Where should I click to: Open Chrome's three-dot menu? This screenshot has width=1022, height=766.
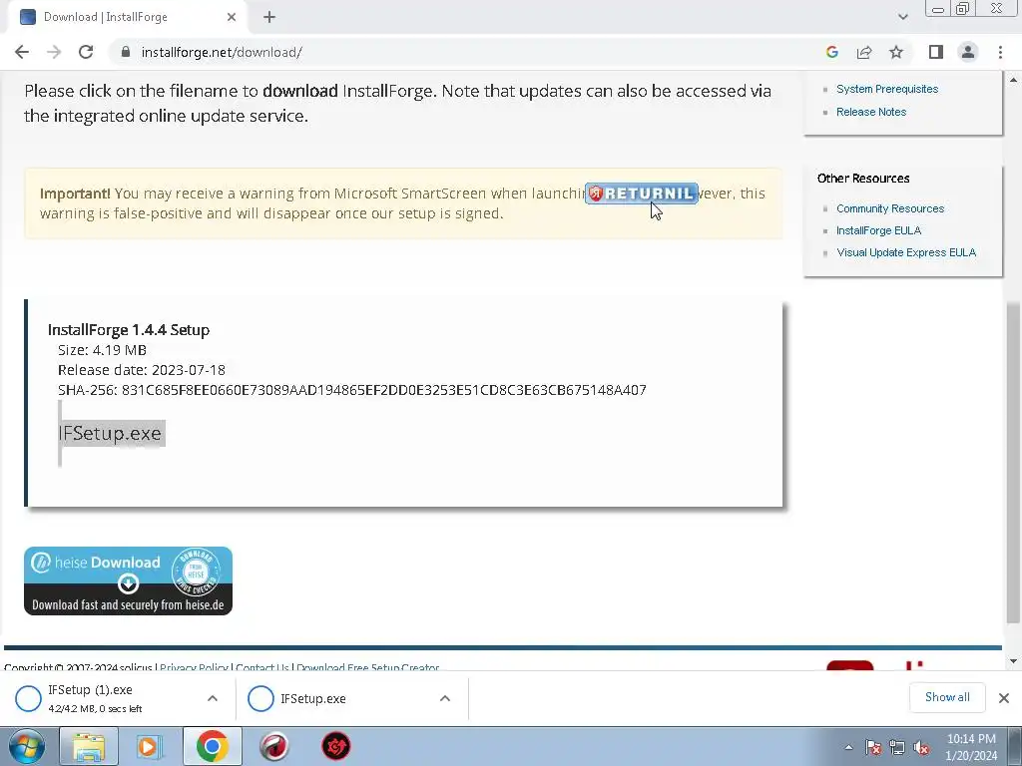(1000, 52)
